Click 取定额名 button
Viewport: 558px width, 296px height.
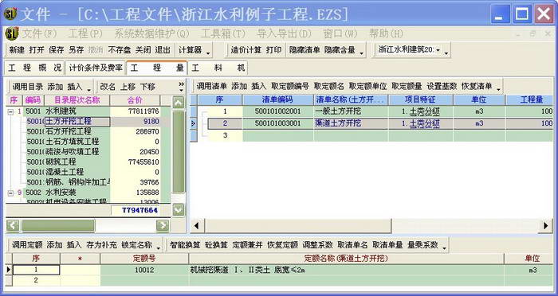pyautogui.click(x=328, y=86)
